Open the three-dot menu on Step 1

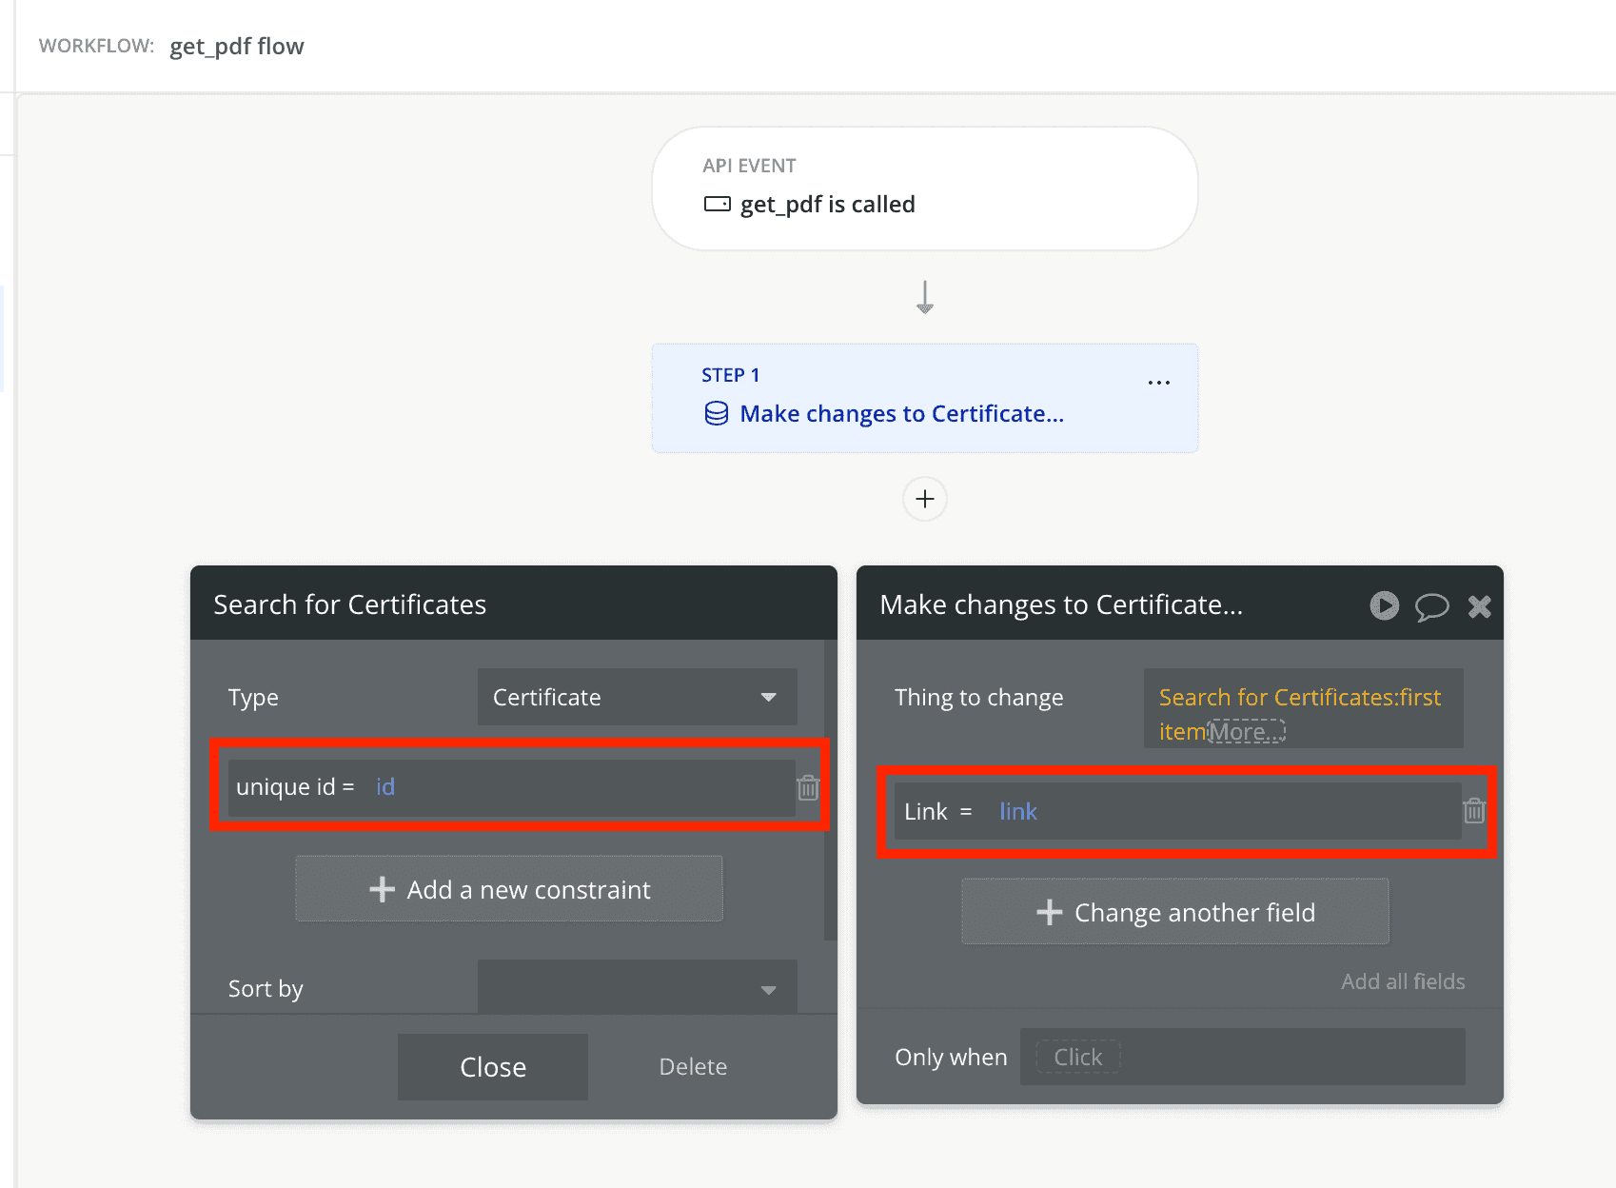pyautogui.click(x=1158, y=383)
